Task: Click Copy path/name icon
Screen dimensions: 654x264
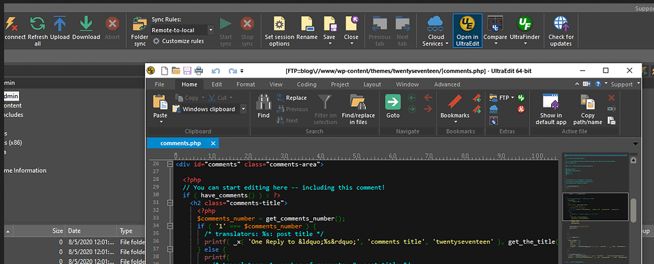Action: tap(587, 101)
